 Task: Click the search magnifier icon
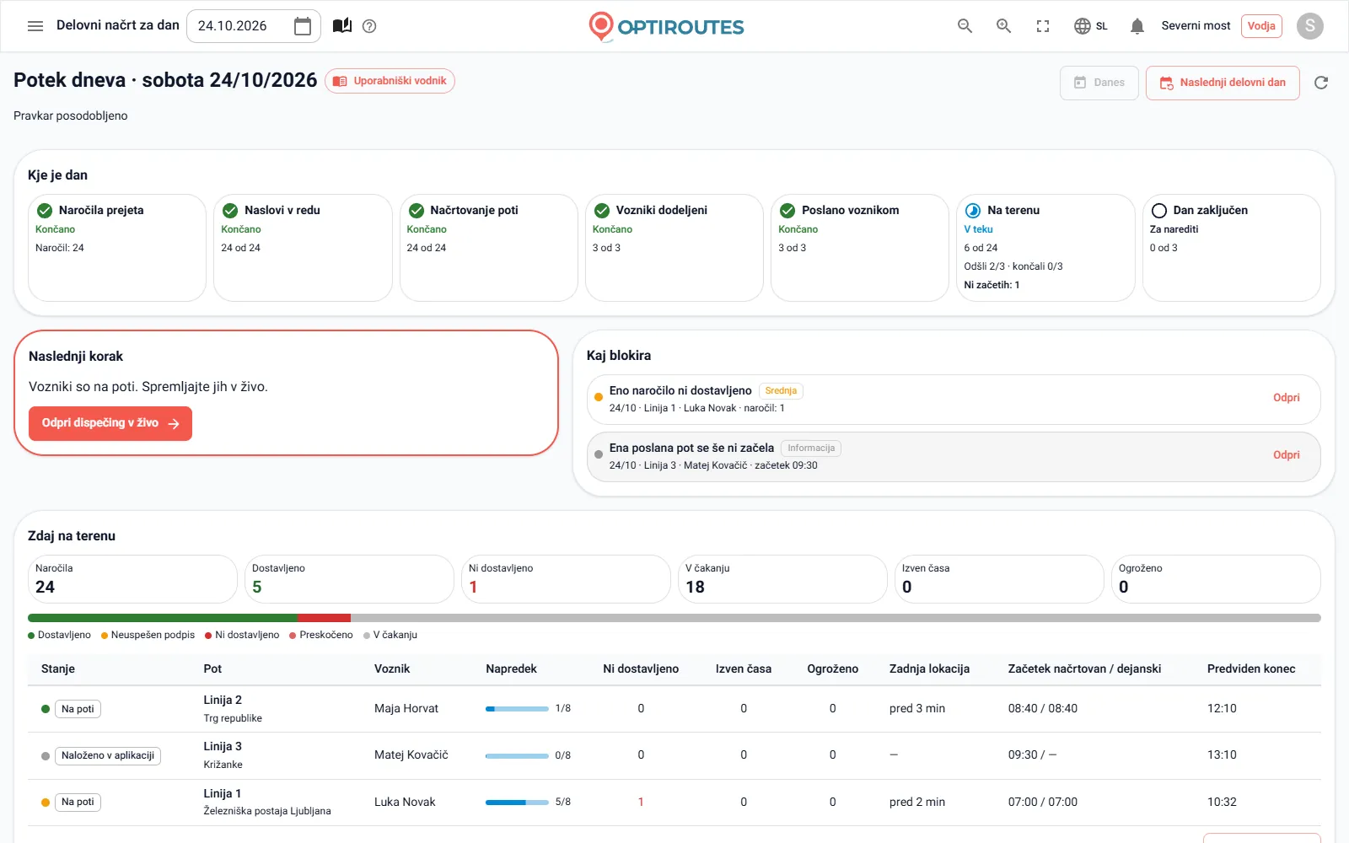click(x=965, y=26)
